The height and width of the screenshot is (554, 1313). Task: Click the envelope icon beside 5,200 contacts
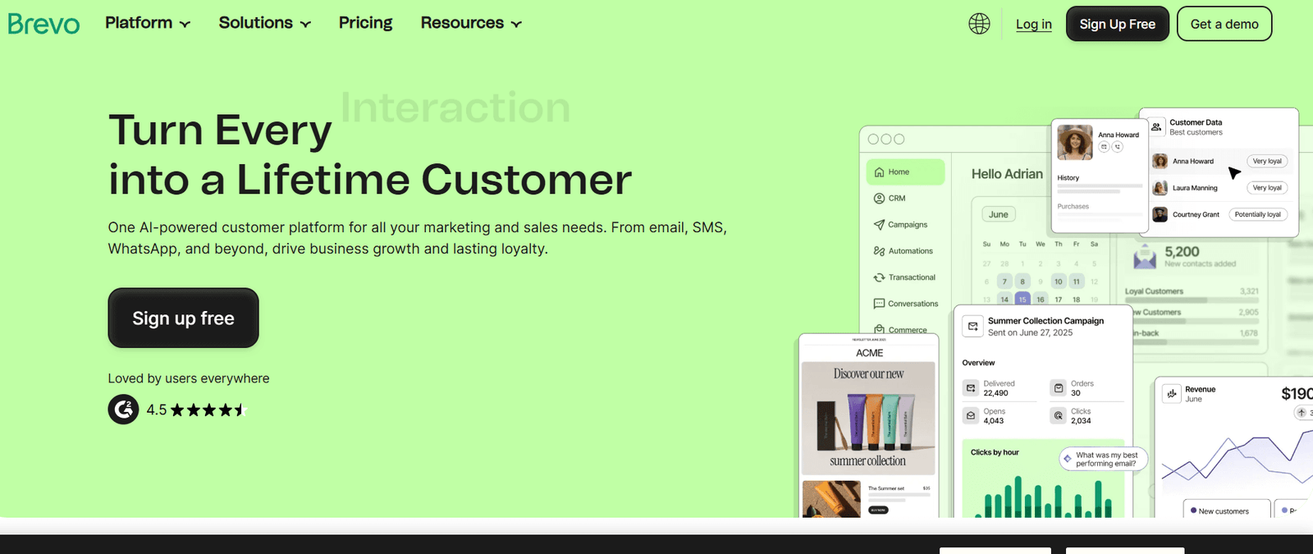[x=1145, y=258]
